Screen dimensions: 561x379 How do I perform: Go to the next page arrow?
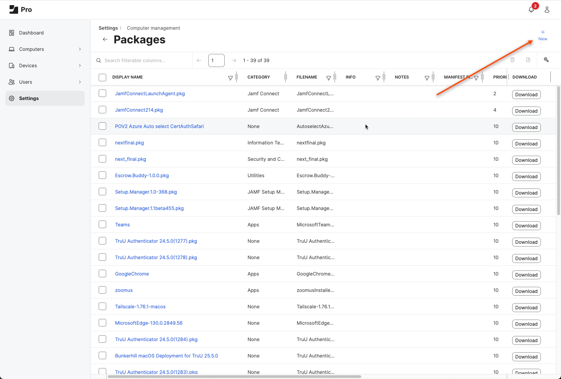coord(234,60)
